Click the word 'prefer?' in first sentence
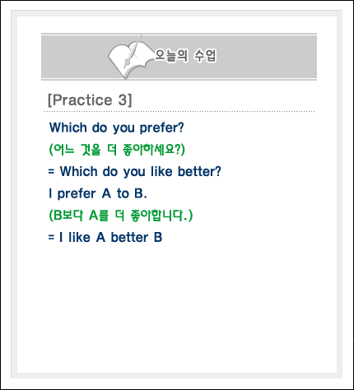The height and width of the screenshot is (390, 354). coord(161,128)
